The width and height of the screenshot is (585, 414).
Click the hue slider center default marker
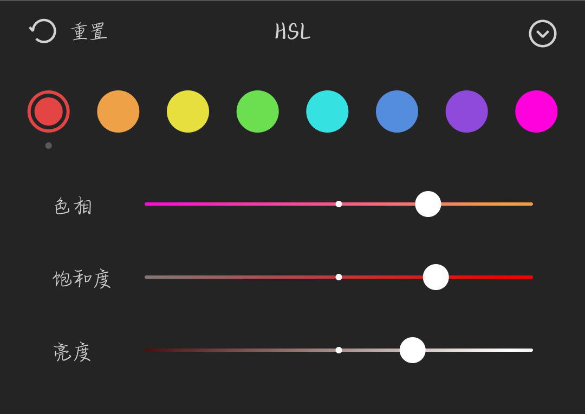[339, 204]
